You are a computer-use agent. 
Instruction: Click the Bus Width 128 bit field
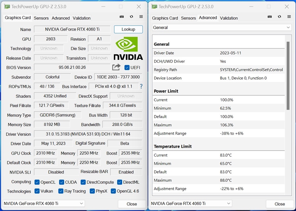point(126,115)
